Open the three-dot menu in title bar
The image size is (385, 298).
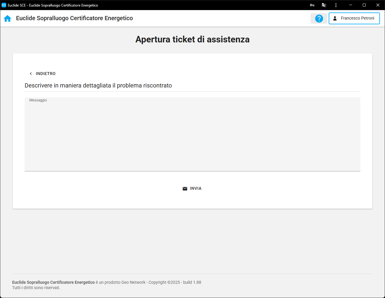pos(336,5)
